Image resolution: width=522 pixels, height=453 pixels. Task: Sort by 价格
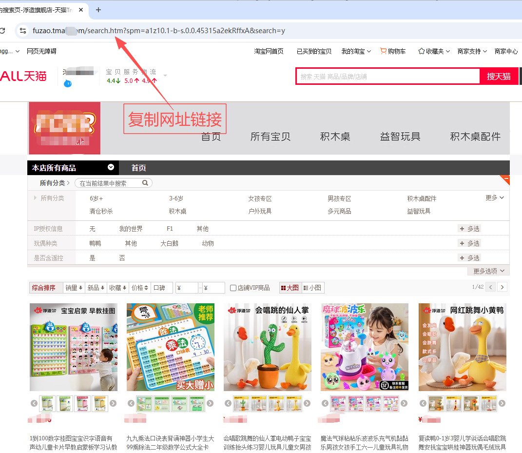140,288
